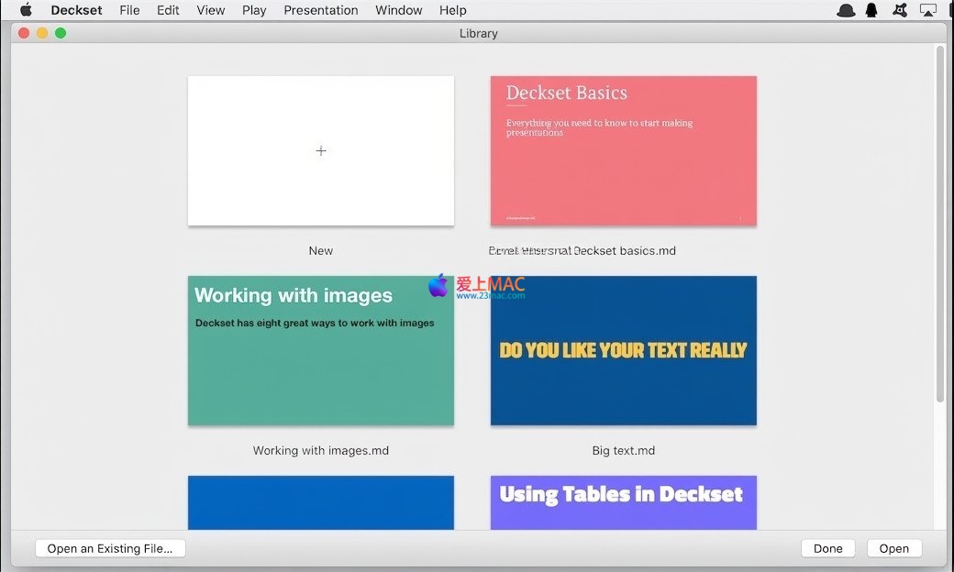This screenshot has width=954, height=572.
Task: Select the Deckset Basics template thumbnail
Action: [x=623, y=150]
